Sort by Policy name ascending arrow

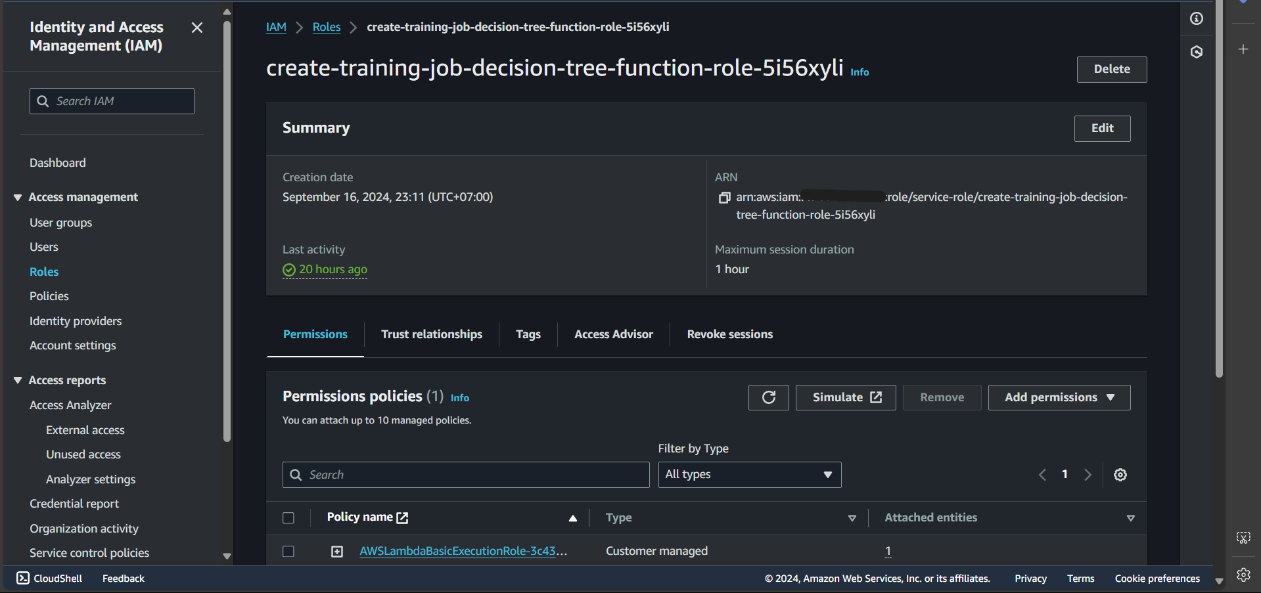pos(573,518)
